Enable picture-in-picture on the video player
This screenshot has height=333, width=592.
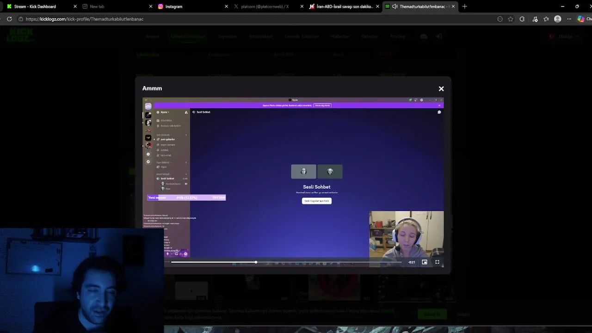(425, 262)
